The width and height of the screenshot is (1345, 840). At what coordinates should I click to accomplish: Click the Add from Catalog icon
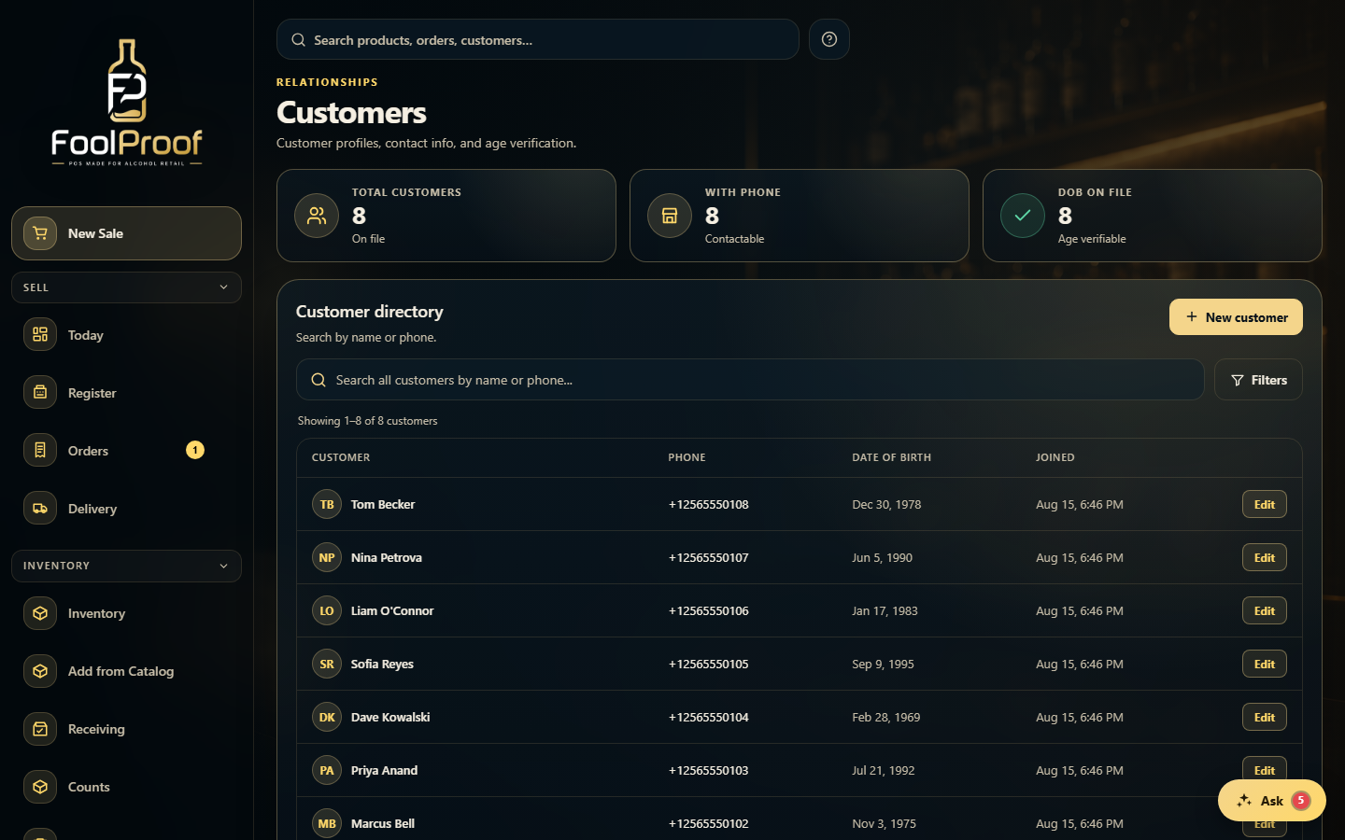[40, 671]
